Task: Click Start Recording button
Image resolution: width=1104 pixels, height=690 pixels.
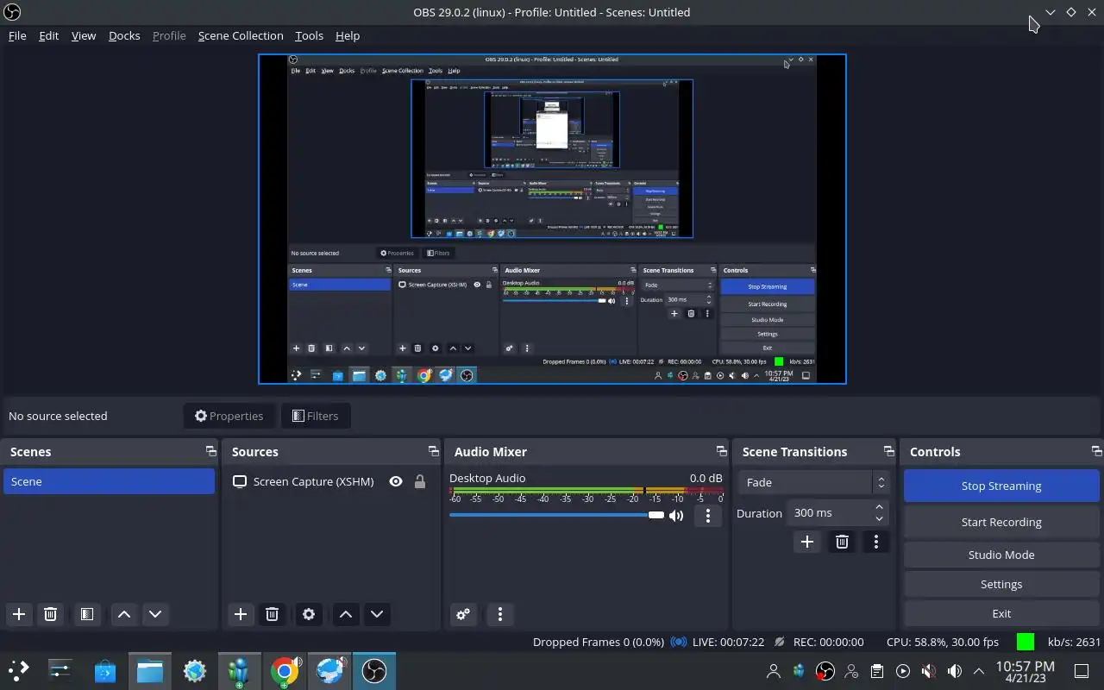Action: click(x=1001, y=522)
